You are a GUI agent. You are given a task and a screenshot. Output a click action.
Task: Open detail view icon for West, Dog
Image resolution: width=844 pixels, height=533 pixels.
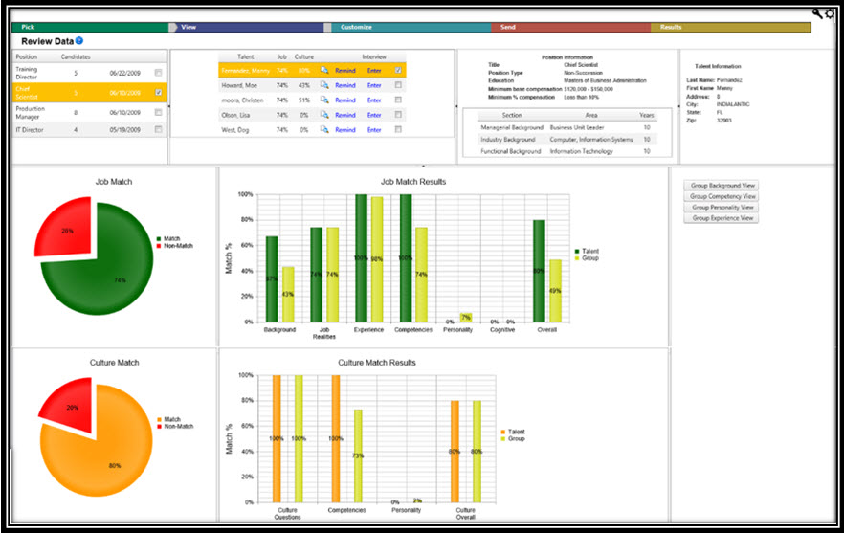[x=324, y=129]
